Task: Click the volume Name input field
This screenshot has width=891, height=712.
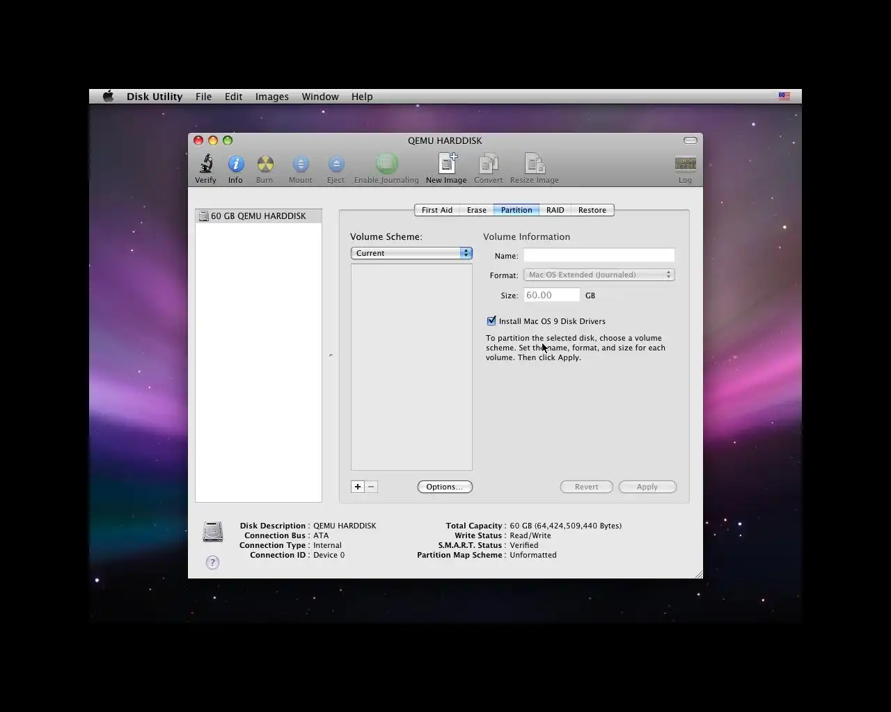Action: (x=599, y=255)
